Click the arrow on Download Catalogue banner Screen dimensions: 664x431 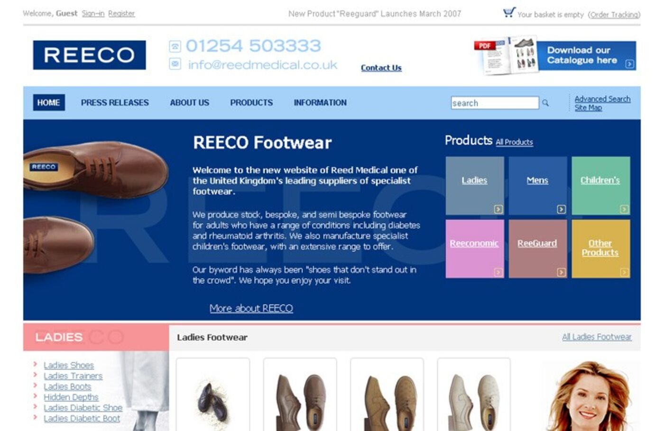point(629,64)
